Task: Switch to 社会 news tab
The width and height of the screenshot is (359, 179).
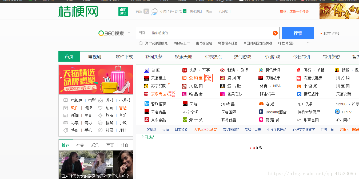Action: 80,145
